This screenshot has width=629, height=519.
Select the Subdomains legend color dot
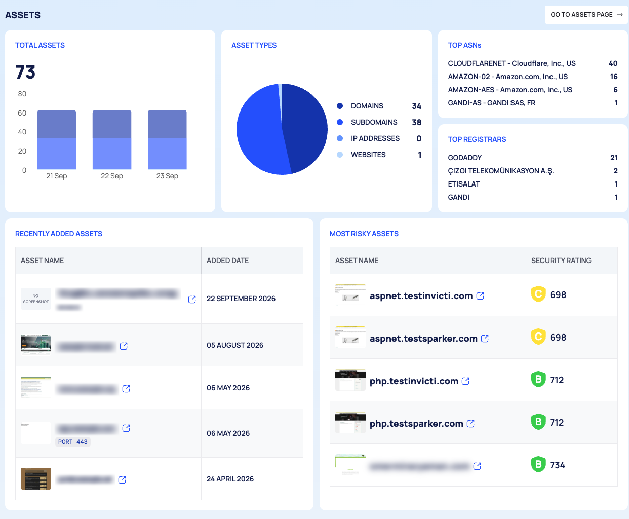(x=340, y=122)
